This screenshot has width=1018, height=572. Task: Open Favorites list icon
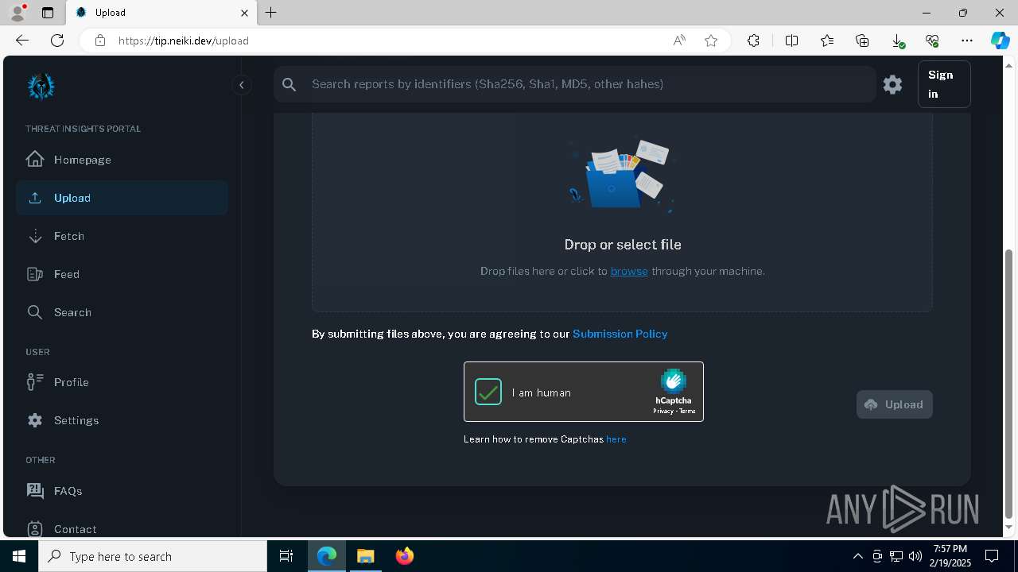827,41
